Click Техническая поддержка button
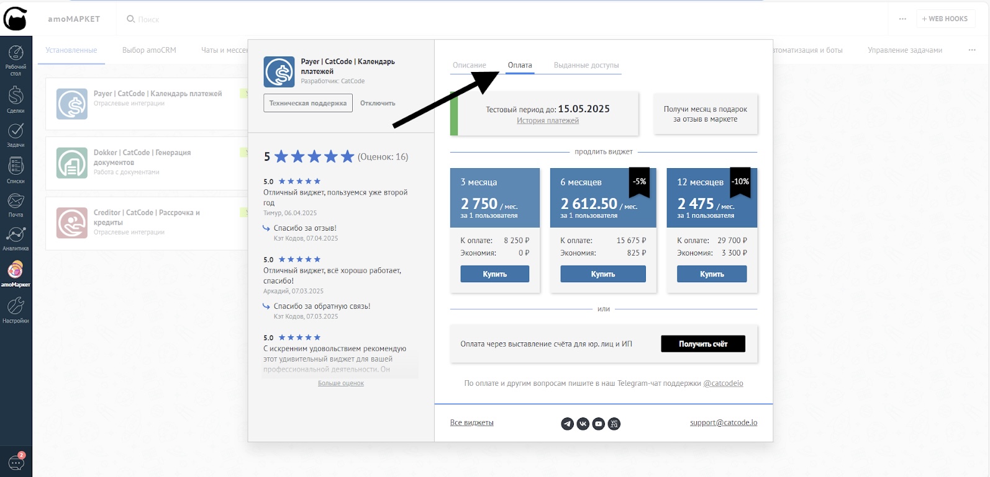 308,103
